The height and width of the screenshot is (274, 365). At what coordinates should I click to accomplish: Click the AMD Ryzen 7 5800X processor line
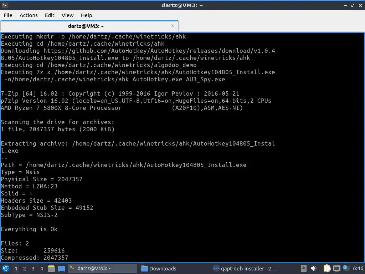pos(122,108)
